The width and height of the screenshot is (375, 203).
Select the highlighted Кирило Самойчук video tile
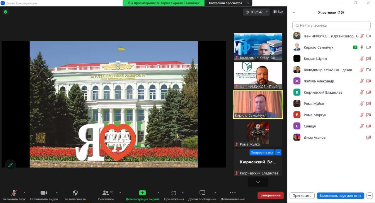pos(258,104)
